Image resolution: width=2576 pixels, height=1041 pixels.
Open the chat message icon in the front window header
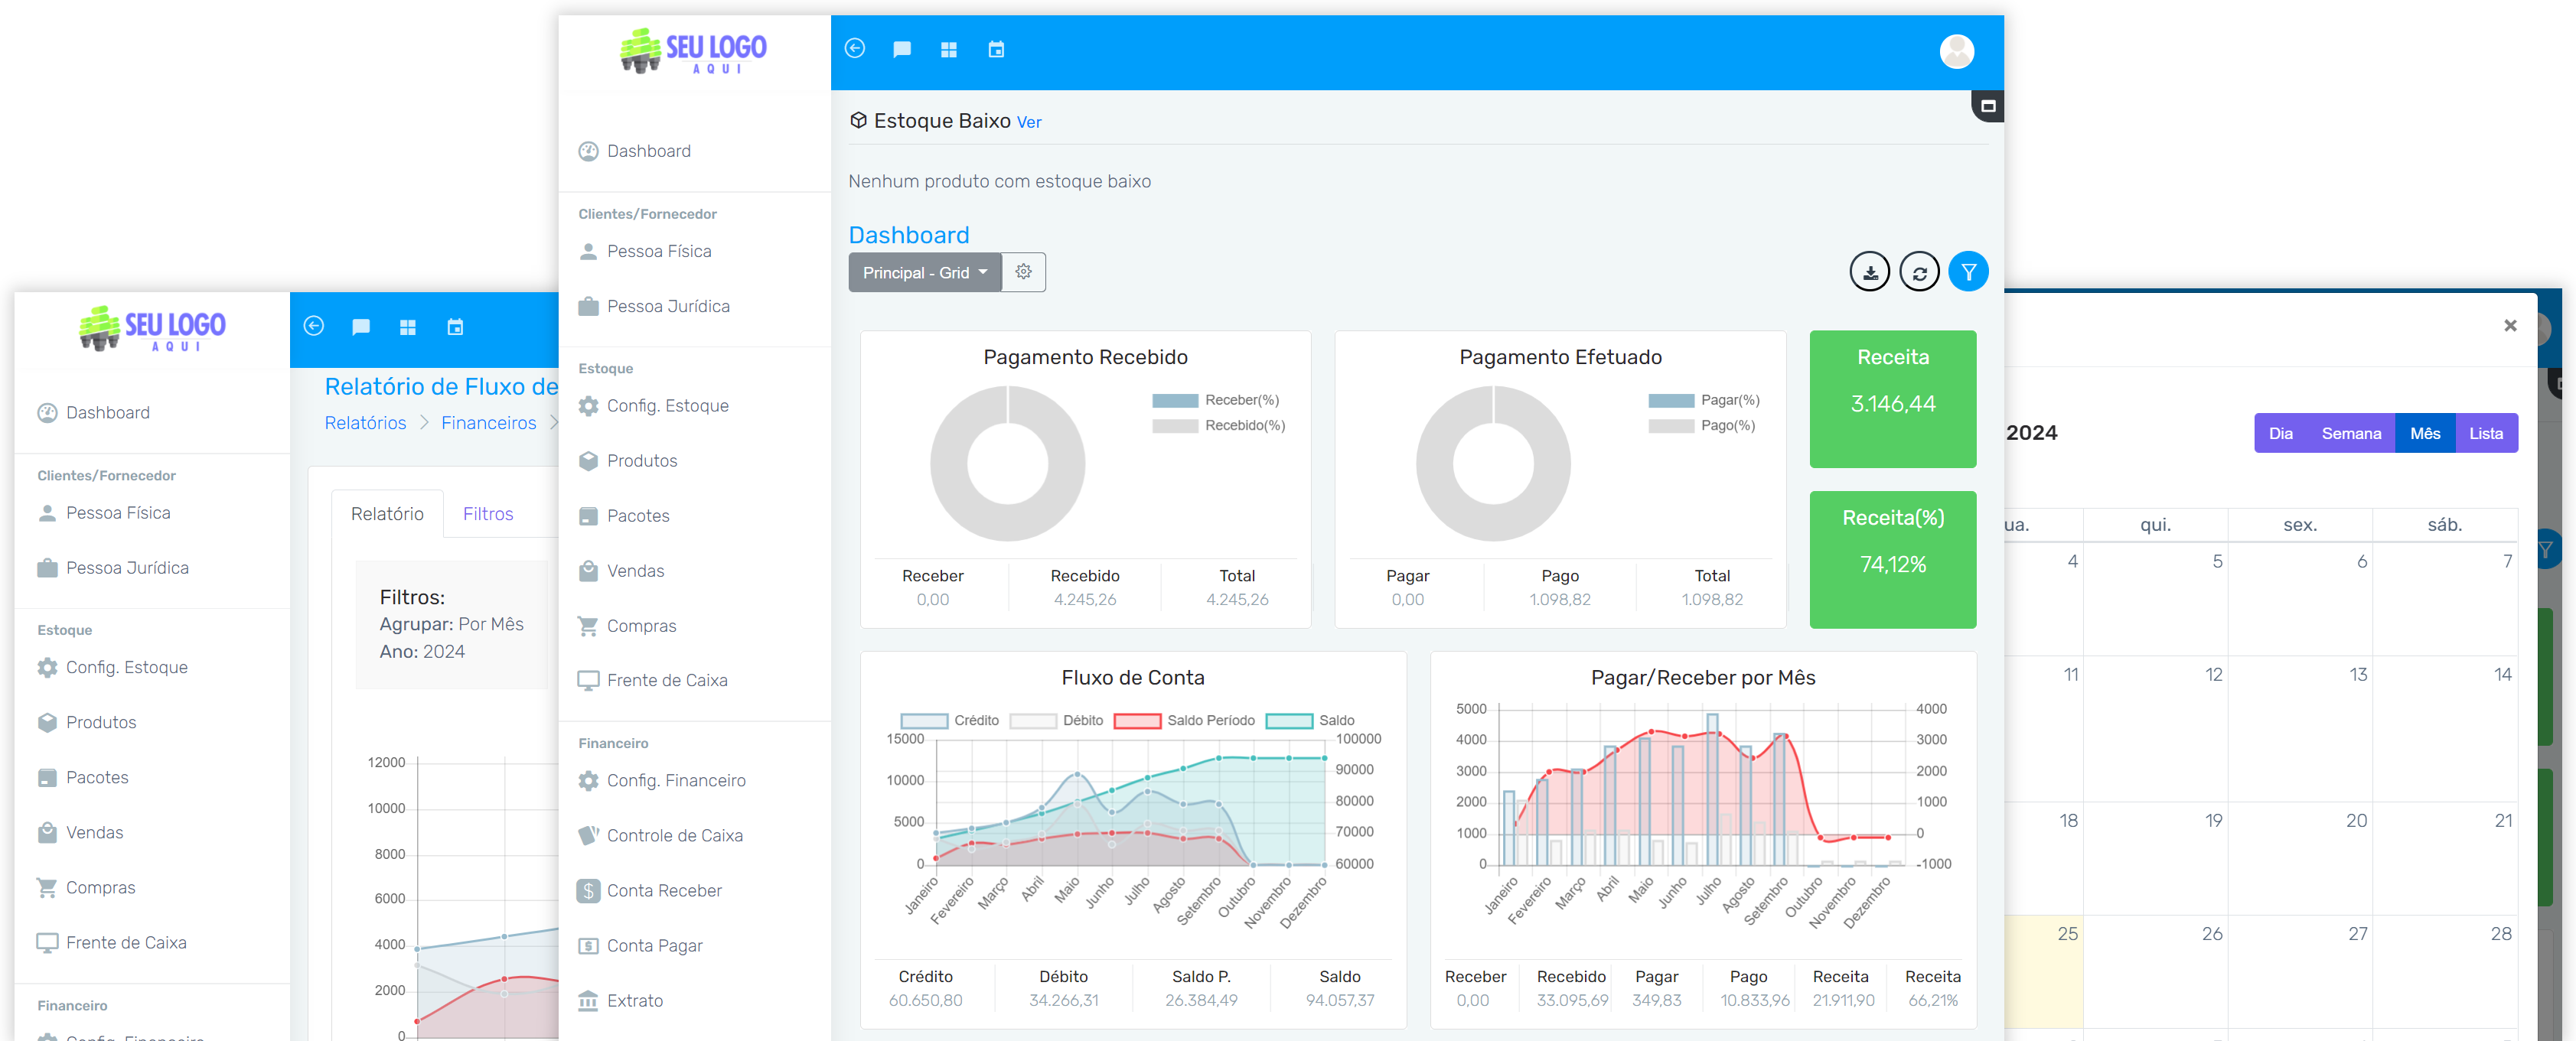(x=902, y=49)
